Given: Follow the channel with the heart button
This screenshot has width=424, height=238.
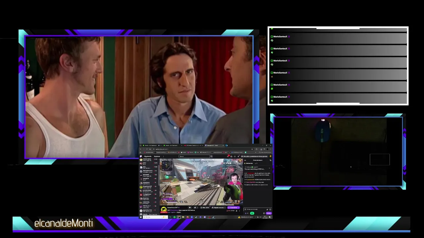Looking at the screenshot, I should (x=190, y=208).
